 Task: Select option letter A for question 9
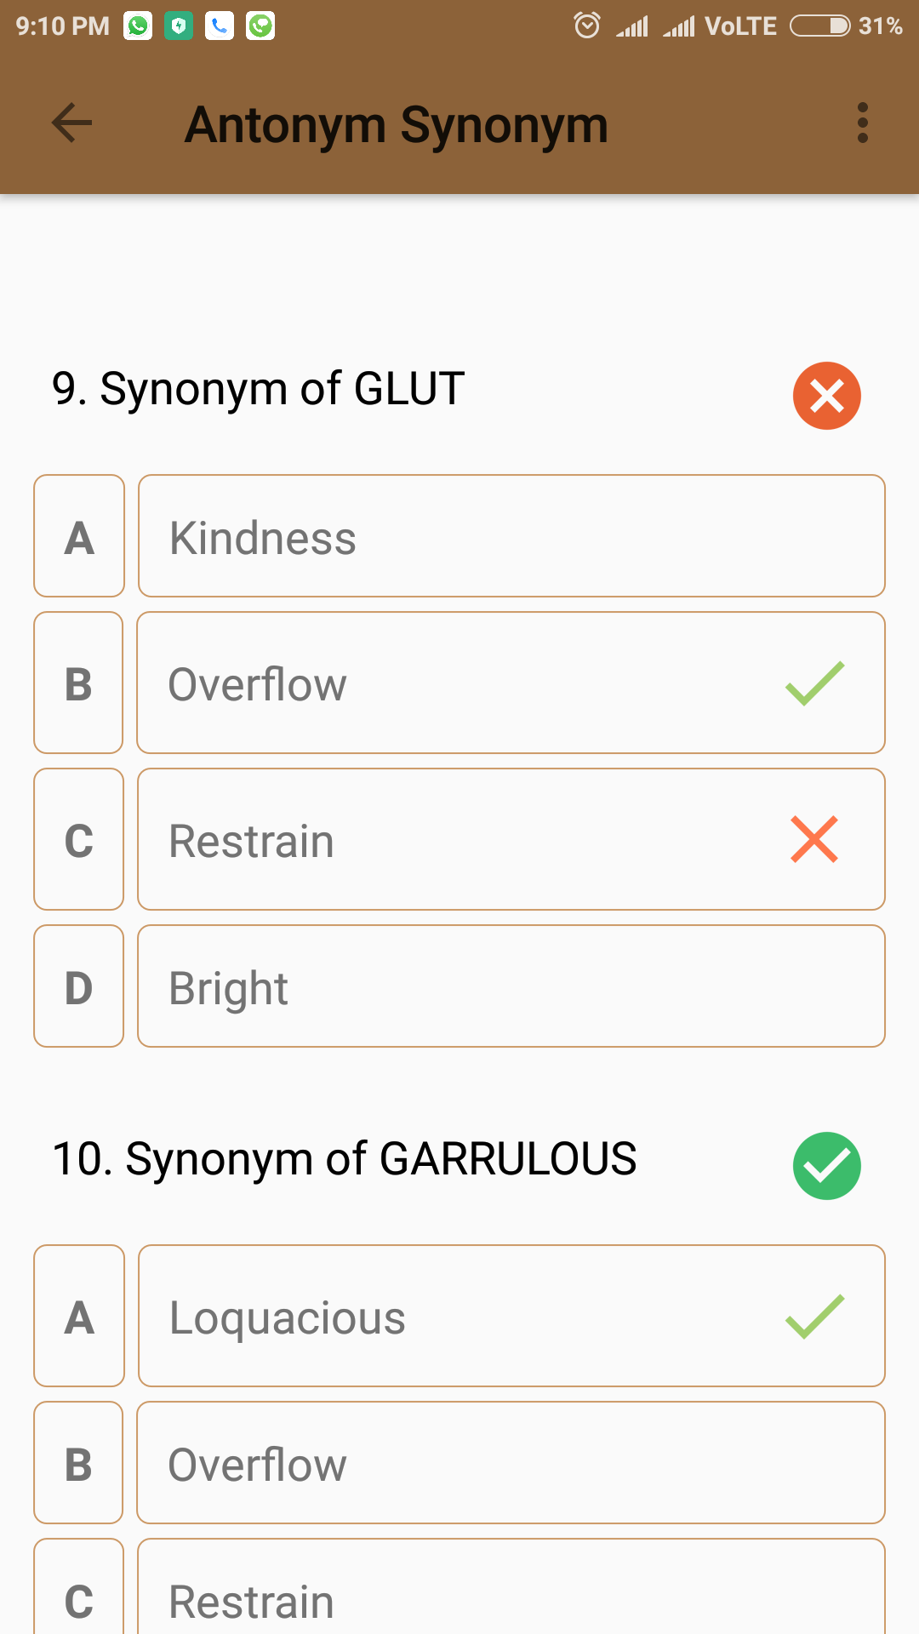point(79,536)
